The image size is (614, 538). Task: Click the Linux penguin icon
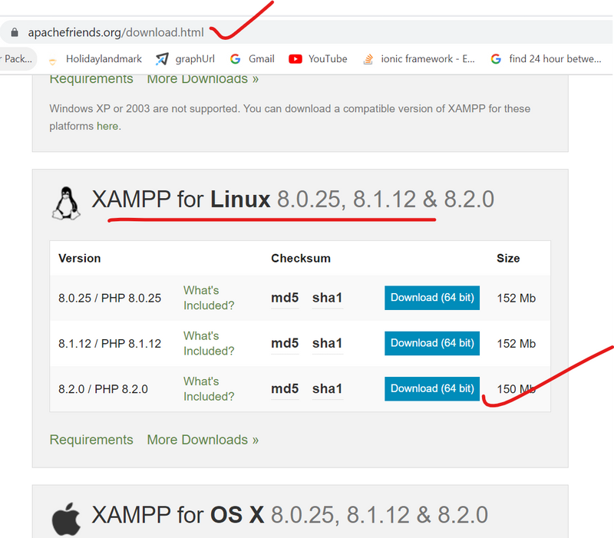point(65,202)
